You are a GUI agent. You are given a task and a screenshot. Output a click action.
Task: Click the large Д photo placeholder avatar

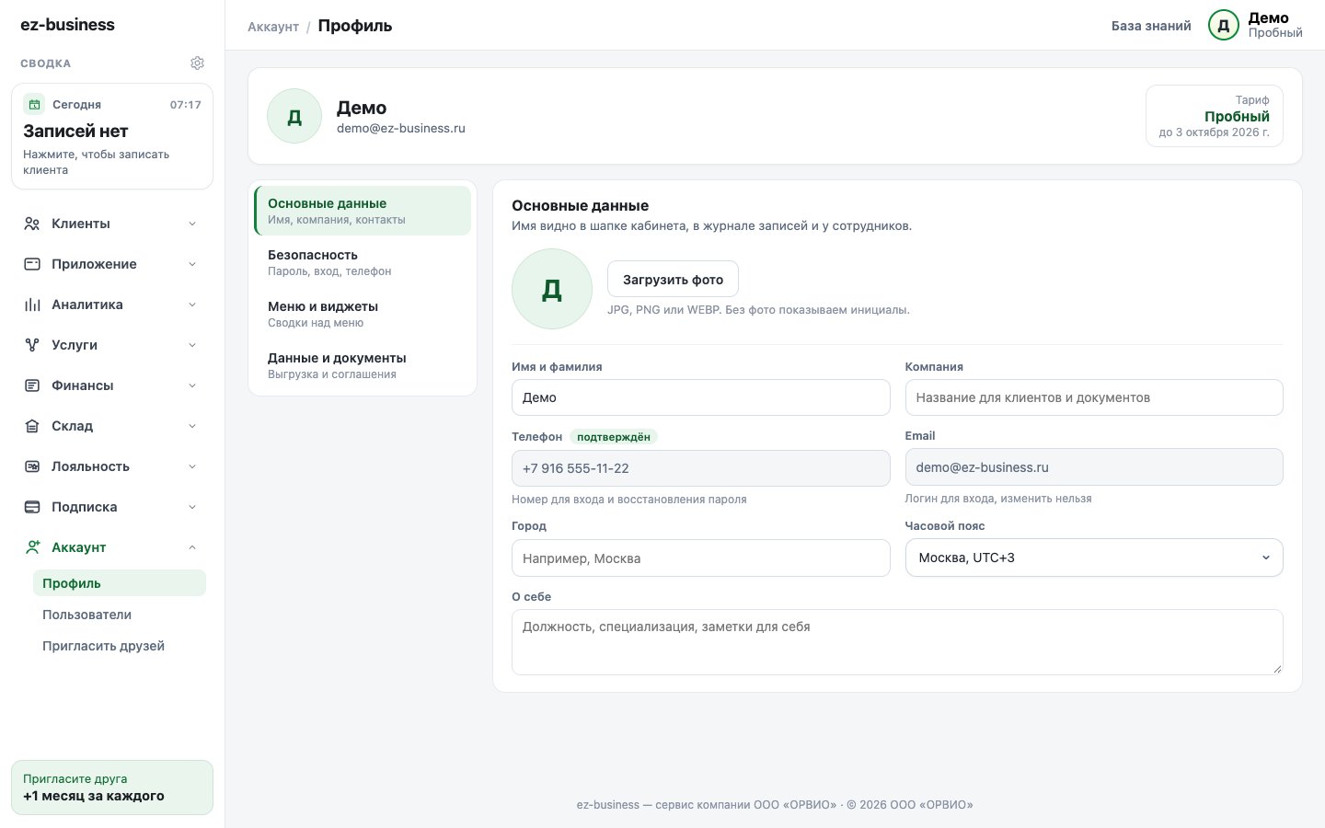(552, 289)
